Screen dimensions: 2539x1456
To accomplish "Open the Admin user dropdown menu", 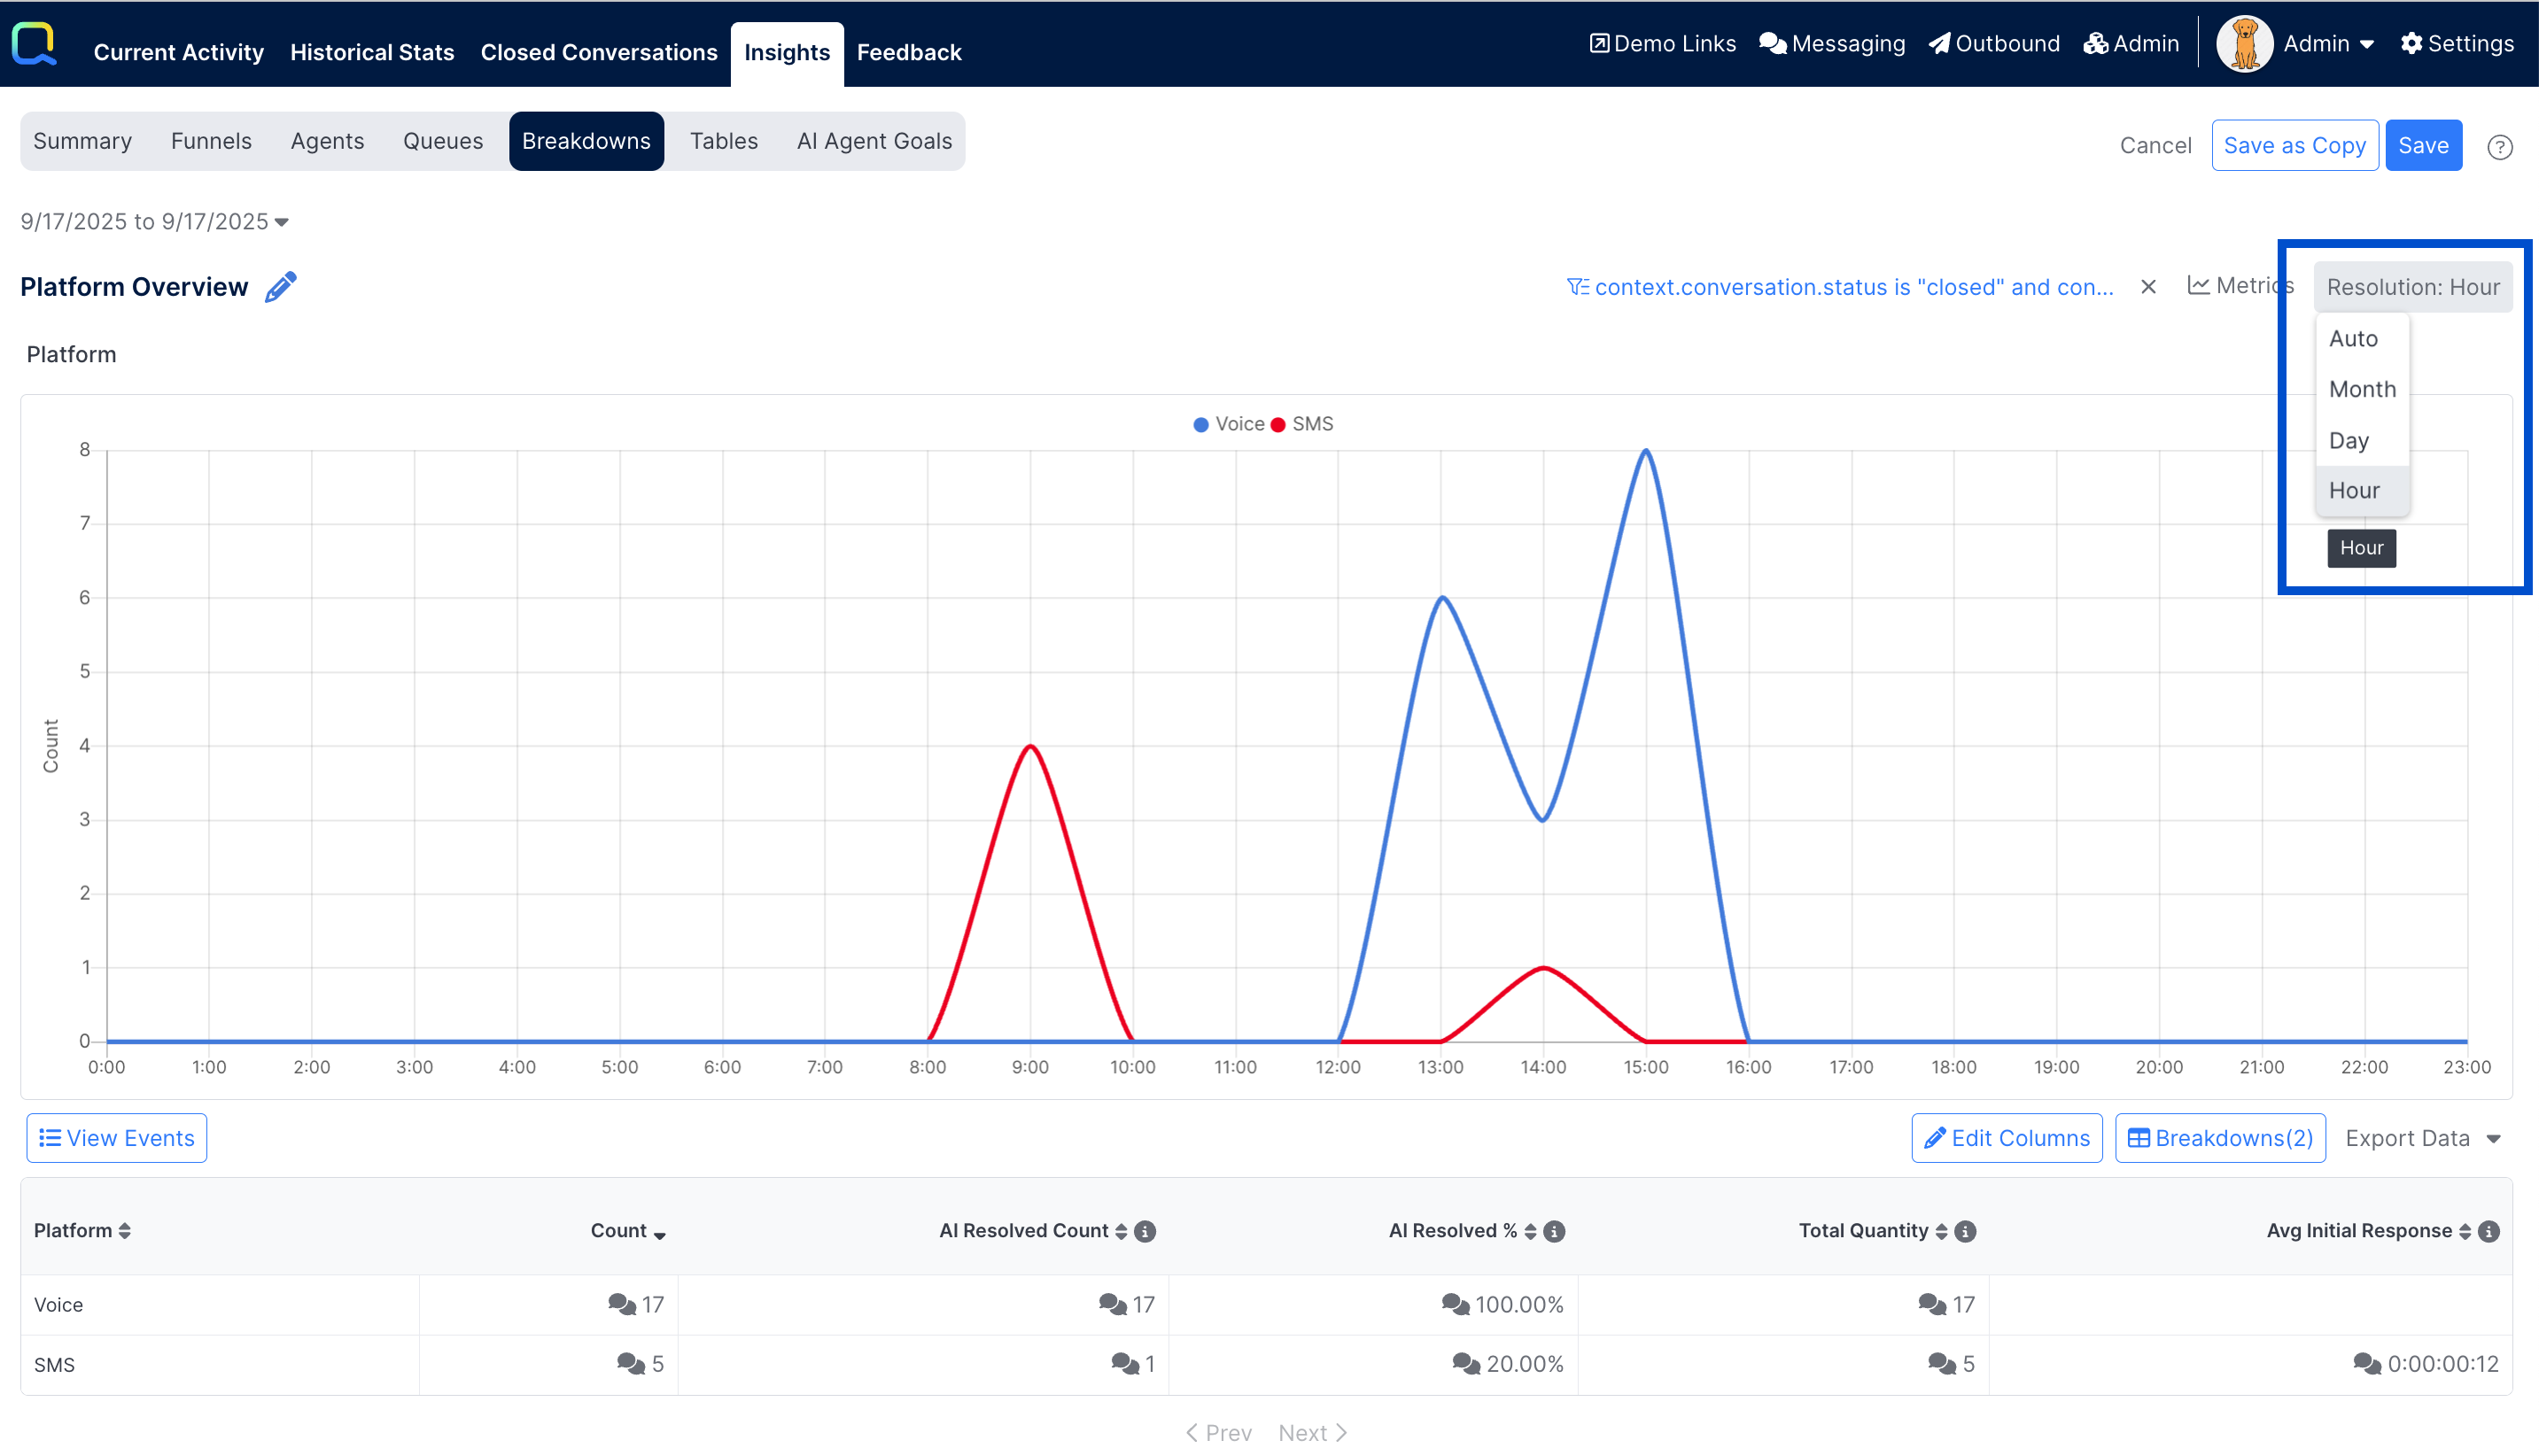I will [x=2327, y=44].
